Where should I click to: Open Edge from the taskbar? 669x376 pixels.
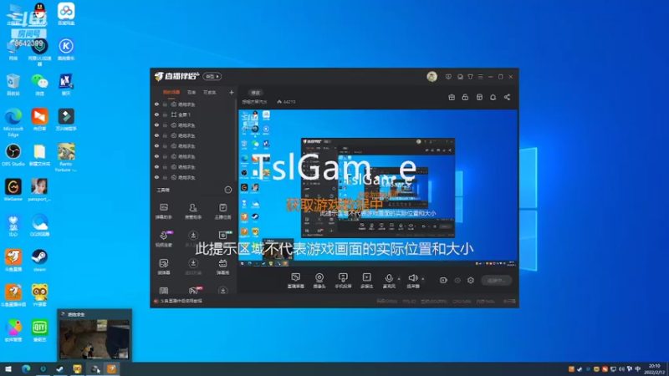pos(26,368)
